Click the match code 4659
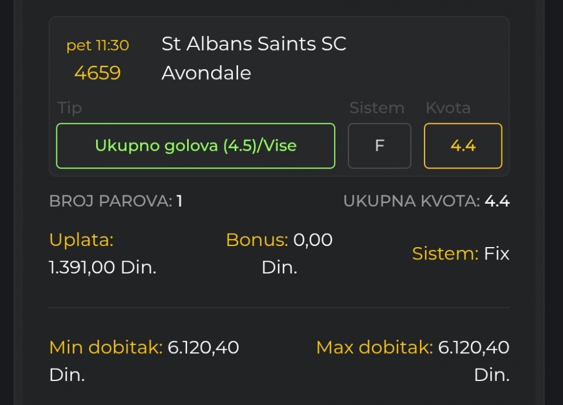The image size is (563, 405). pos(97,73)
